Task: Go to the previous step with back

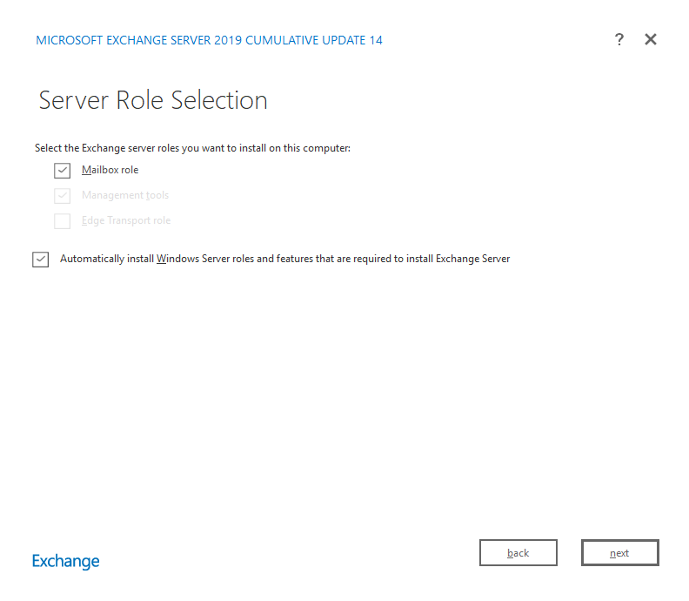Action: click(518, 553)
